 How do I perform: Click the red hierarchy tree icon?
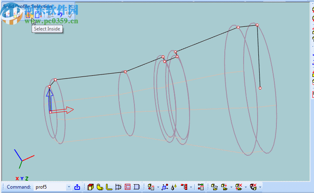[x=184, y=187]
